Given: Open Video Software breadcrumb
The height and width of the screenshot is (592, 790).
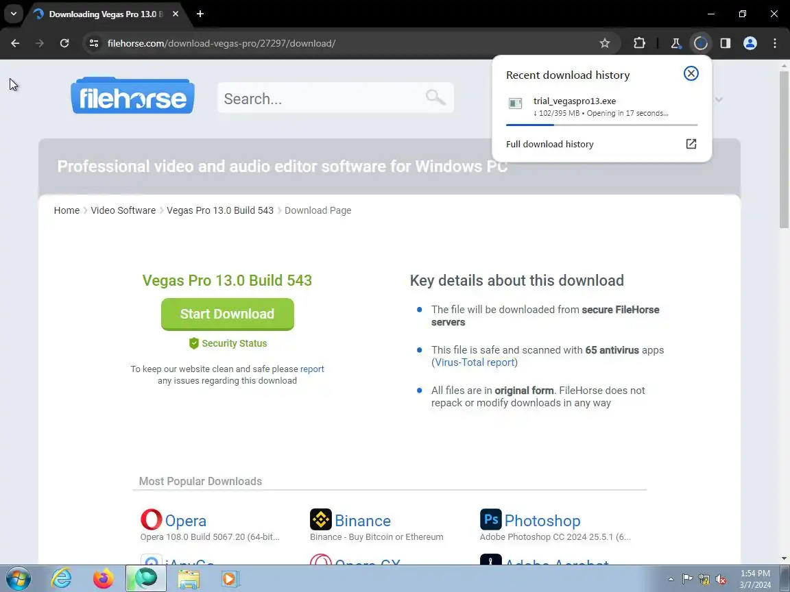Looking at the screenshot, I should (123, 210).
